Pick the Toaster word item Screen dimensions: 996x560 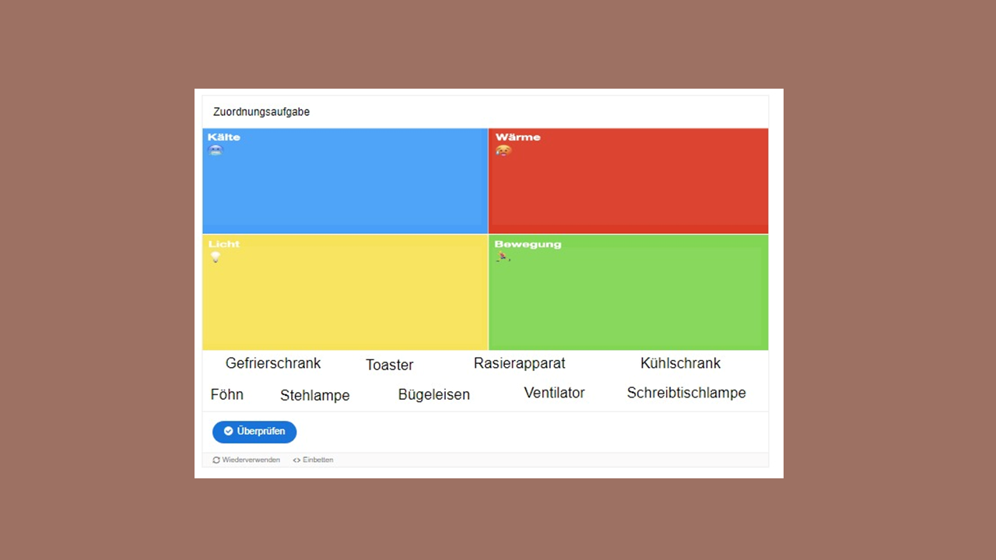coord(389,365)
